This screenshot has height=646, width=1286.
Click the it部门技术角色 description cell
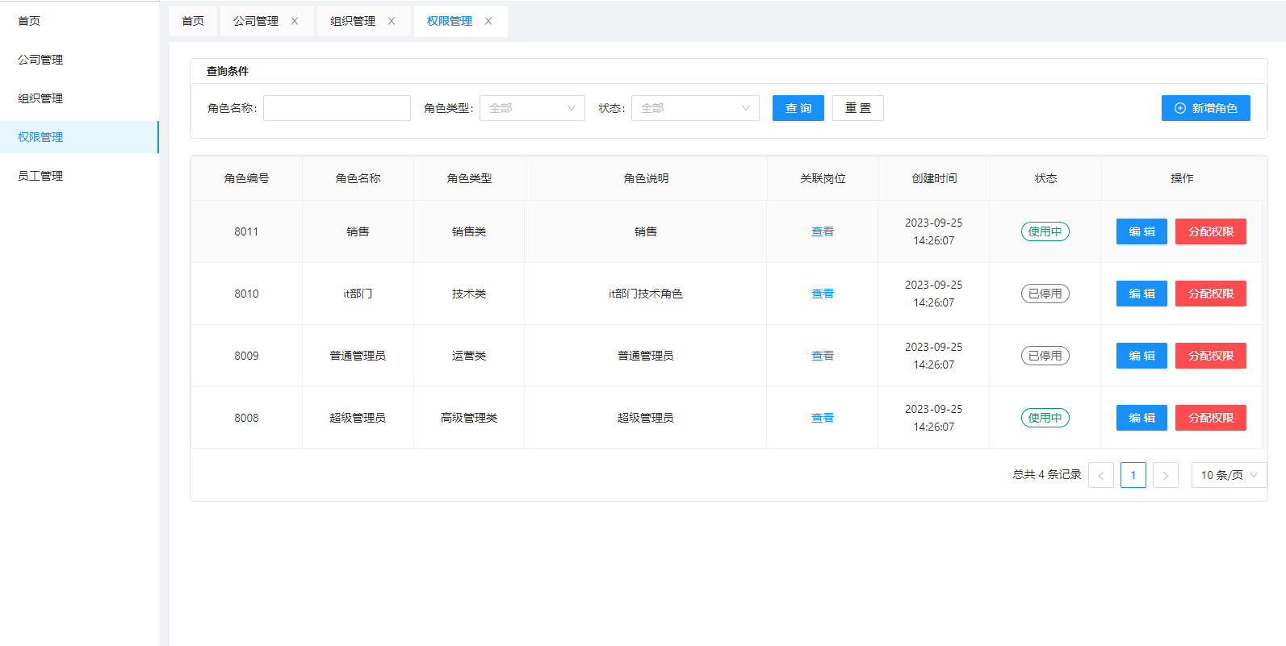[x=646, y=294]
